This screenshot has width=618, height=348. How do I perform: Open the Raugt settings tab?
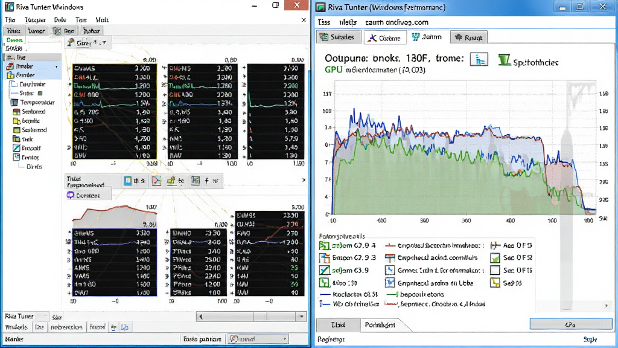[x=468, y=37]
